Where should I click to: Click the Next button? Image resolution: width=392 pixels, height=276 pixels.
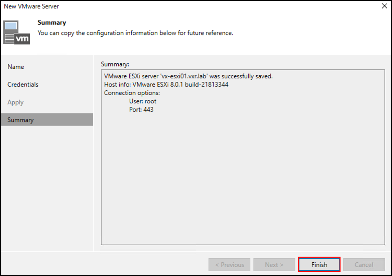click(x=274, y=265)
